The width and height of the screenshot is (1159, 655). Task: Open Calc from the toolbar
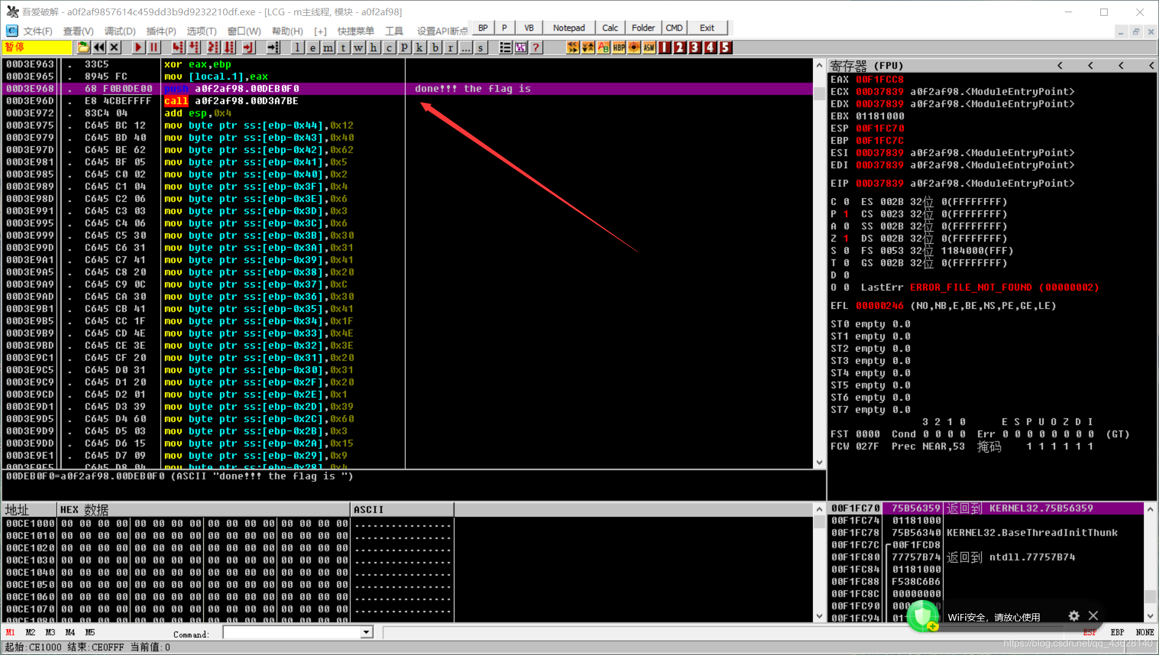click(609, 28)
